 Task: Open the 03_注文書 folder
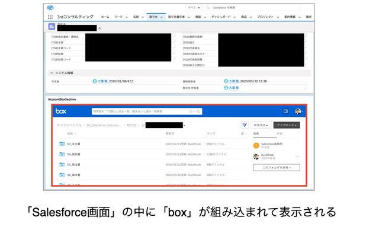(73, 144)
